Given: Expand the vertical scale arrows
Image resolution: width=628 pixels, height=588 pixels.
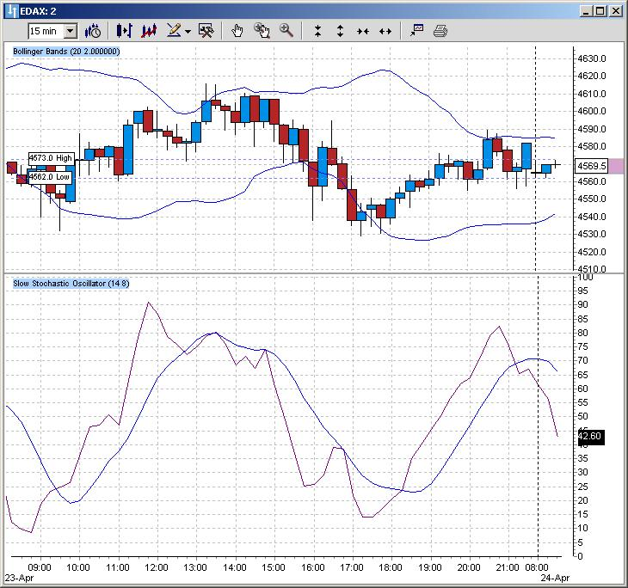Looking at the screenshot, I should [340, 31].
